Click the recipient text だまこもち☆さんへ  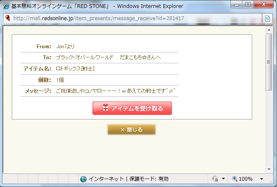(x=140, y=57)
